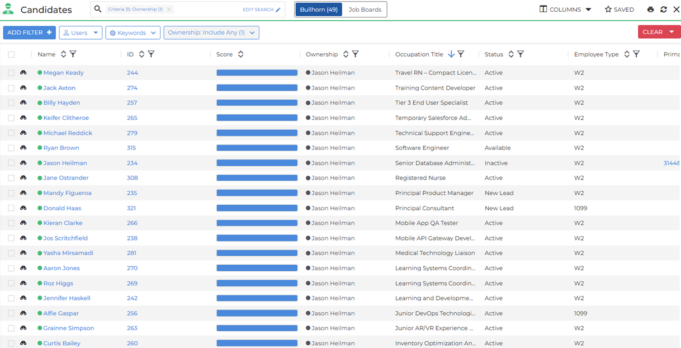The height and width of the screenshot is (348, 681).
Task: Click the Occupation Title sort down arrow
Action: pos(451,54)
